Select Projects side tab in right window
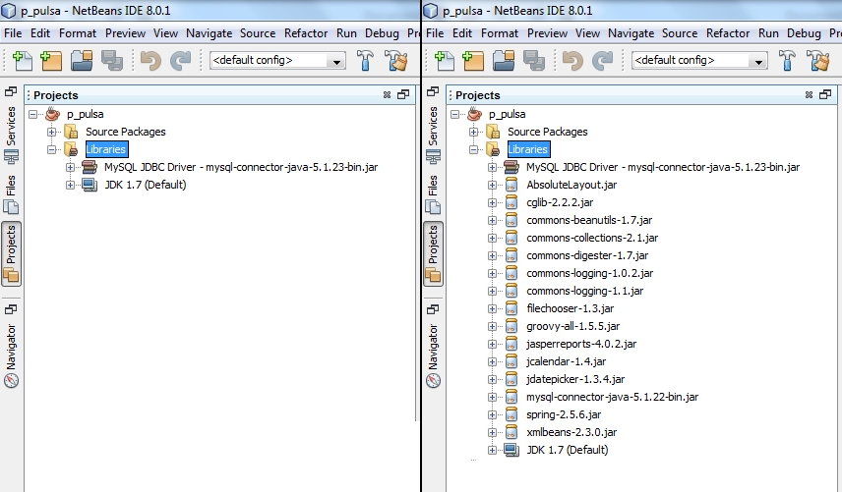This screenshot has height=492, width=842. click(x=434, y=253)
